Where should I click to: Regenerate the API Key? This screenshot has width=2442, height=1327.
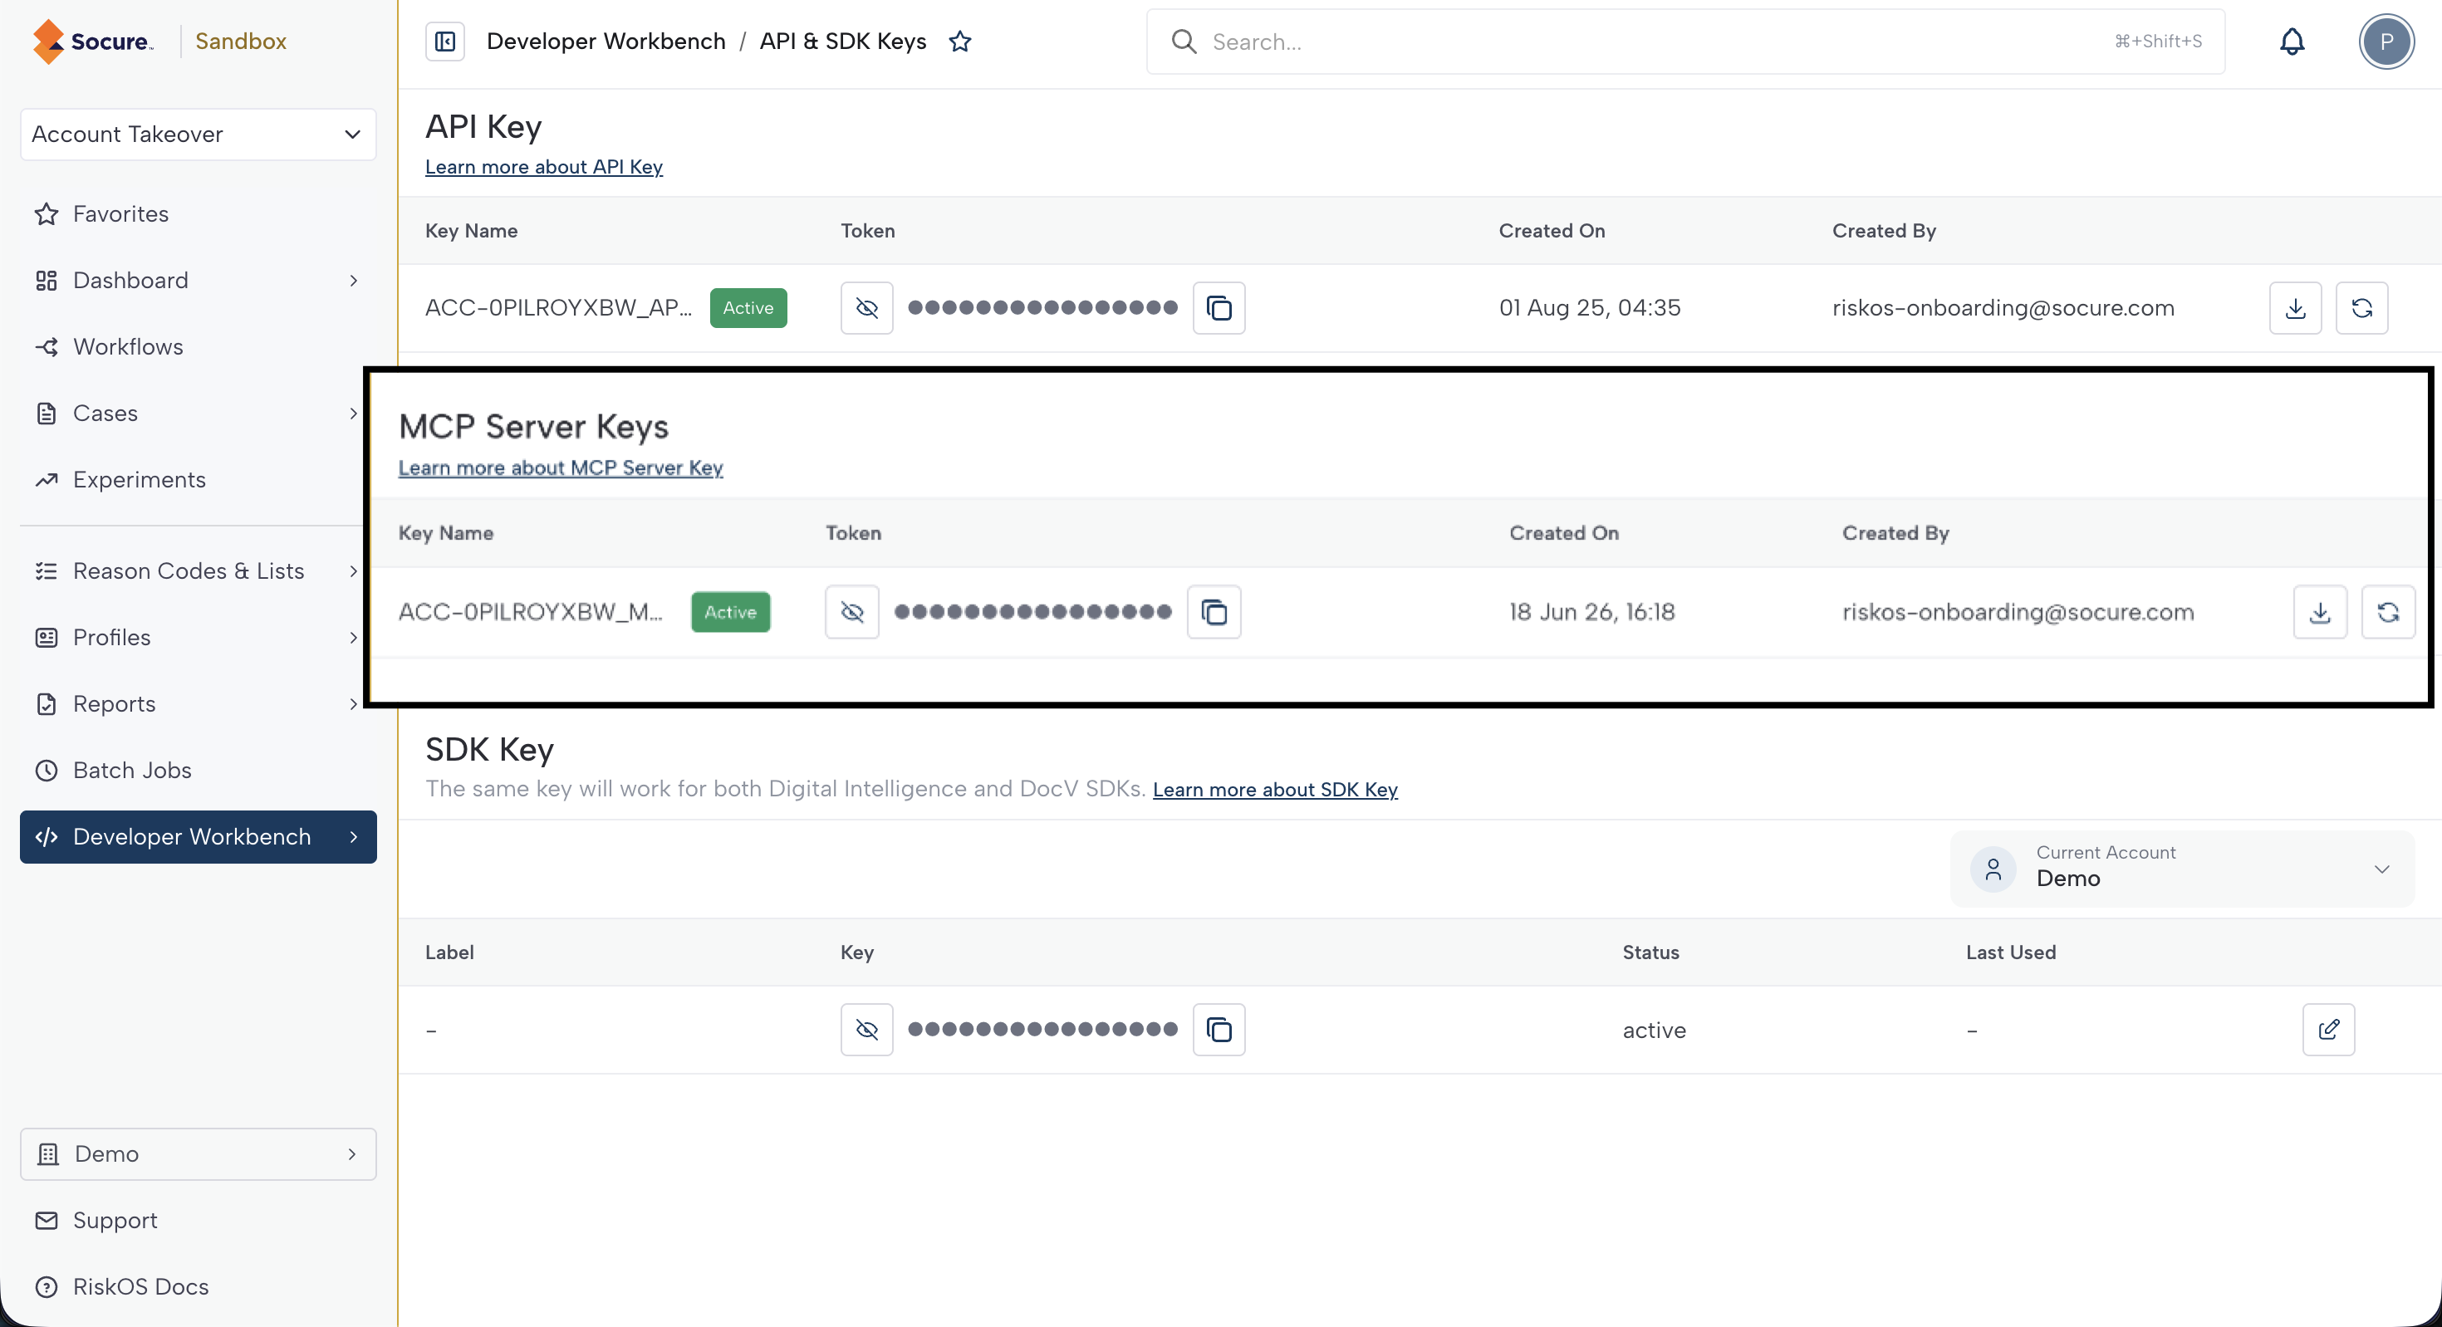tap(2361, 307)
